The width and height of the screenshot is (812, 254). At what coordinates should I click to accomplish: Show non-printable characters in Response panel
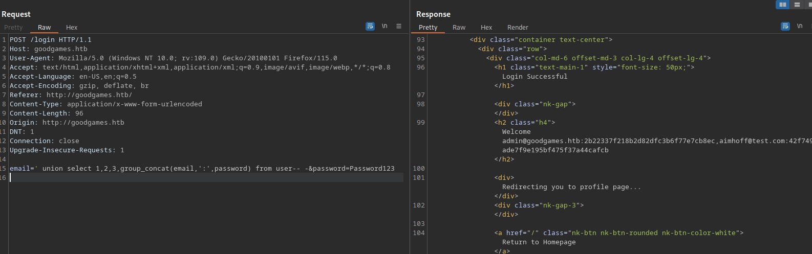tap(800, 26)
